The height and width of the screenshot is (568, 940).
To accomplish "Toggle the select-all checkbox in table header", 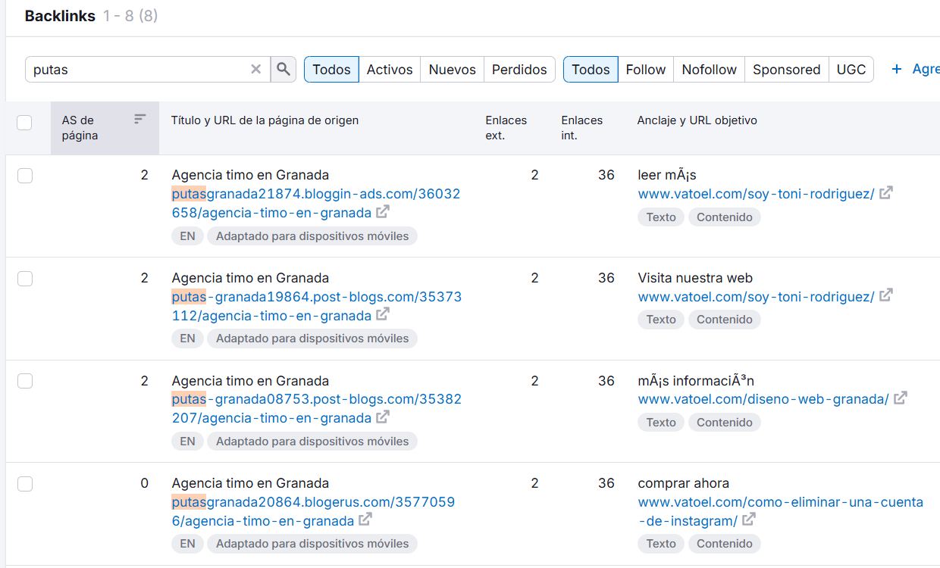I will coord(24,123).
